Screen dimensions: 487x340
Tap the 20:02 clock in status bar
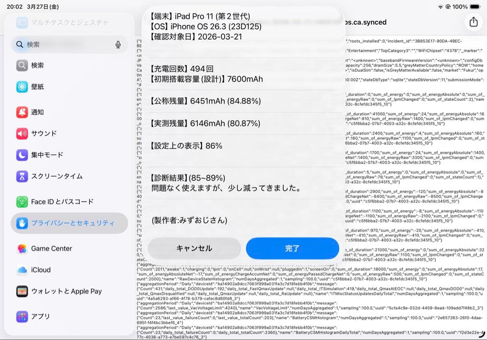[14, 6]
